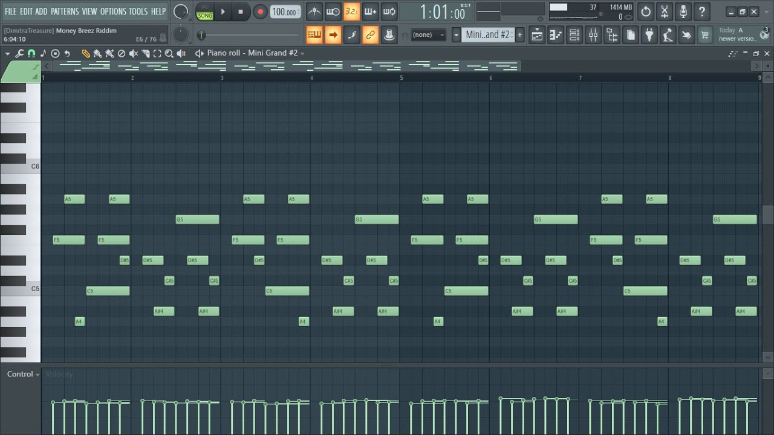Click the scissors audio editor icon
Screen dimensions: 774x435
click(x=665, y=11)
